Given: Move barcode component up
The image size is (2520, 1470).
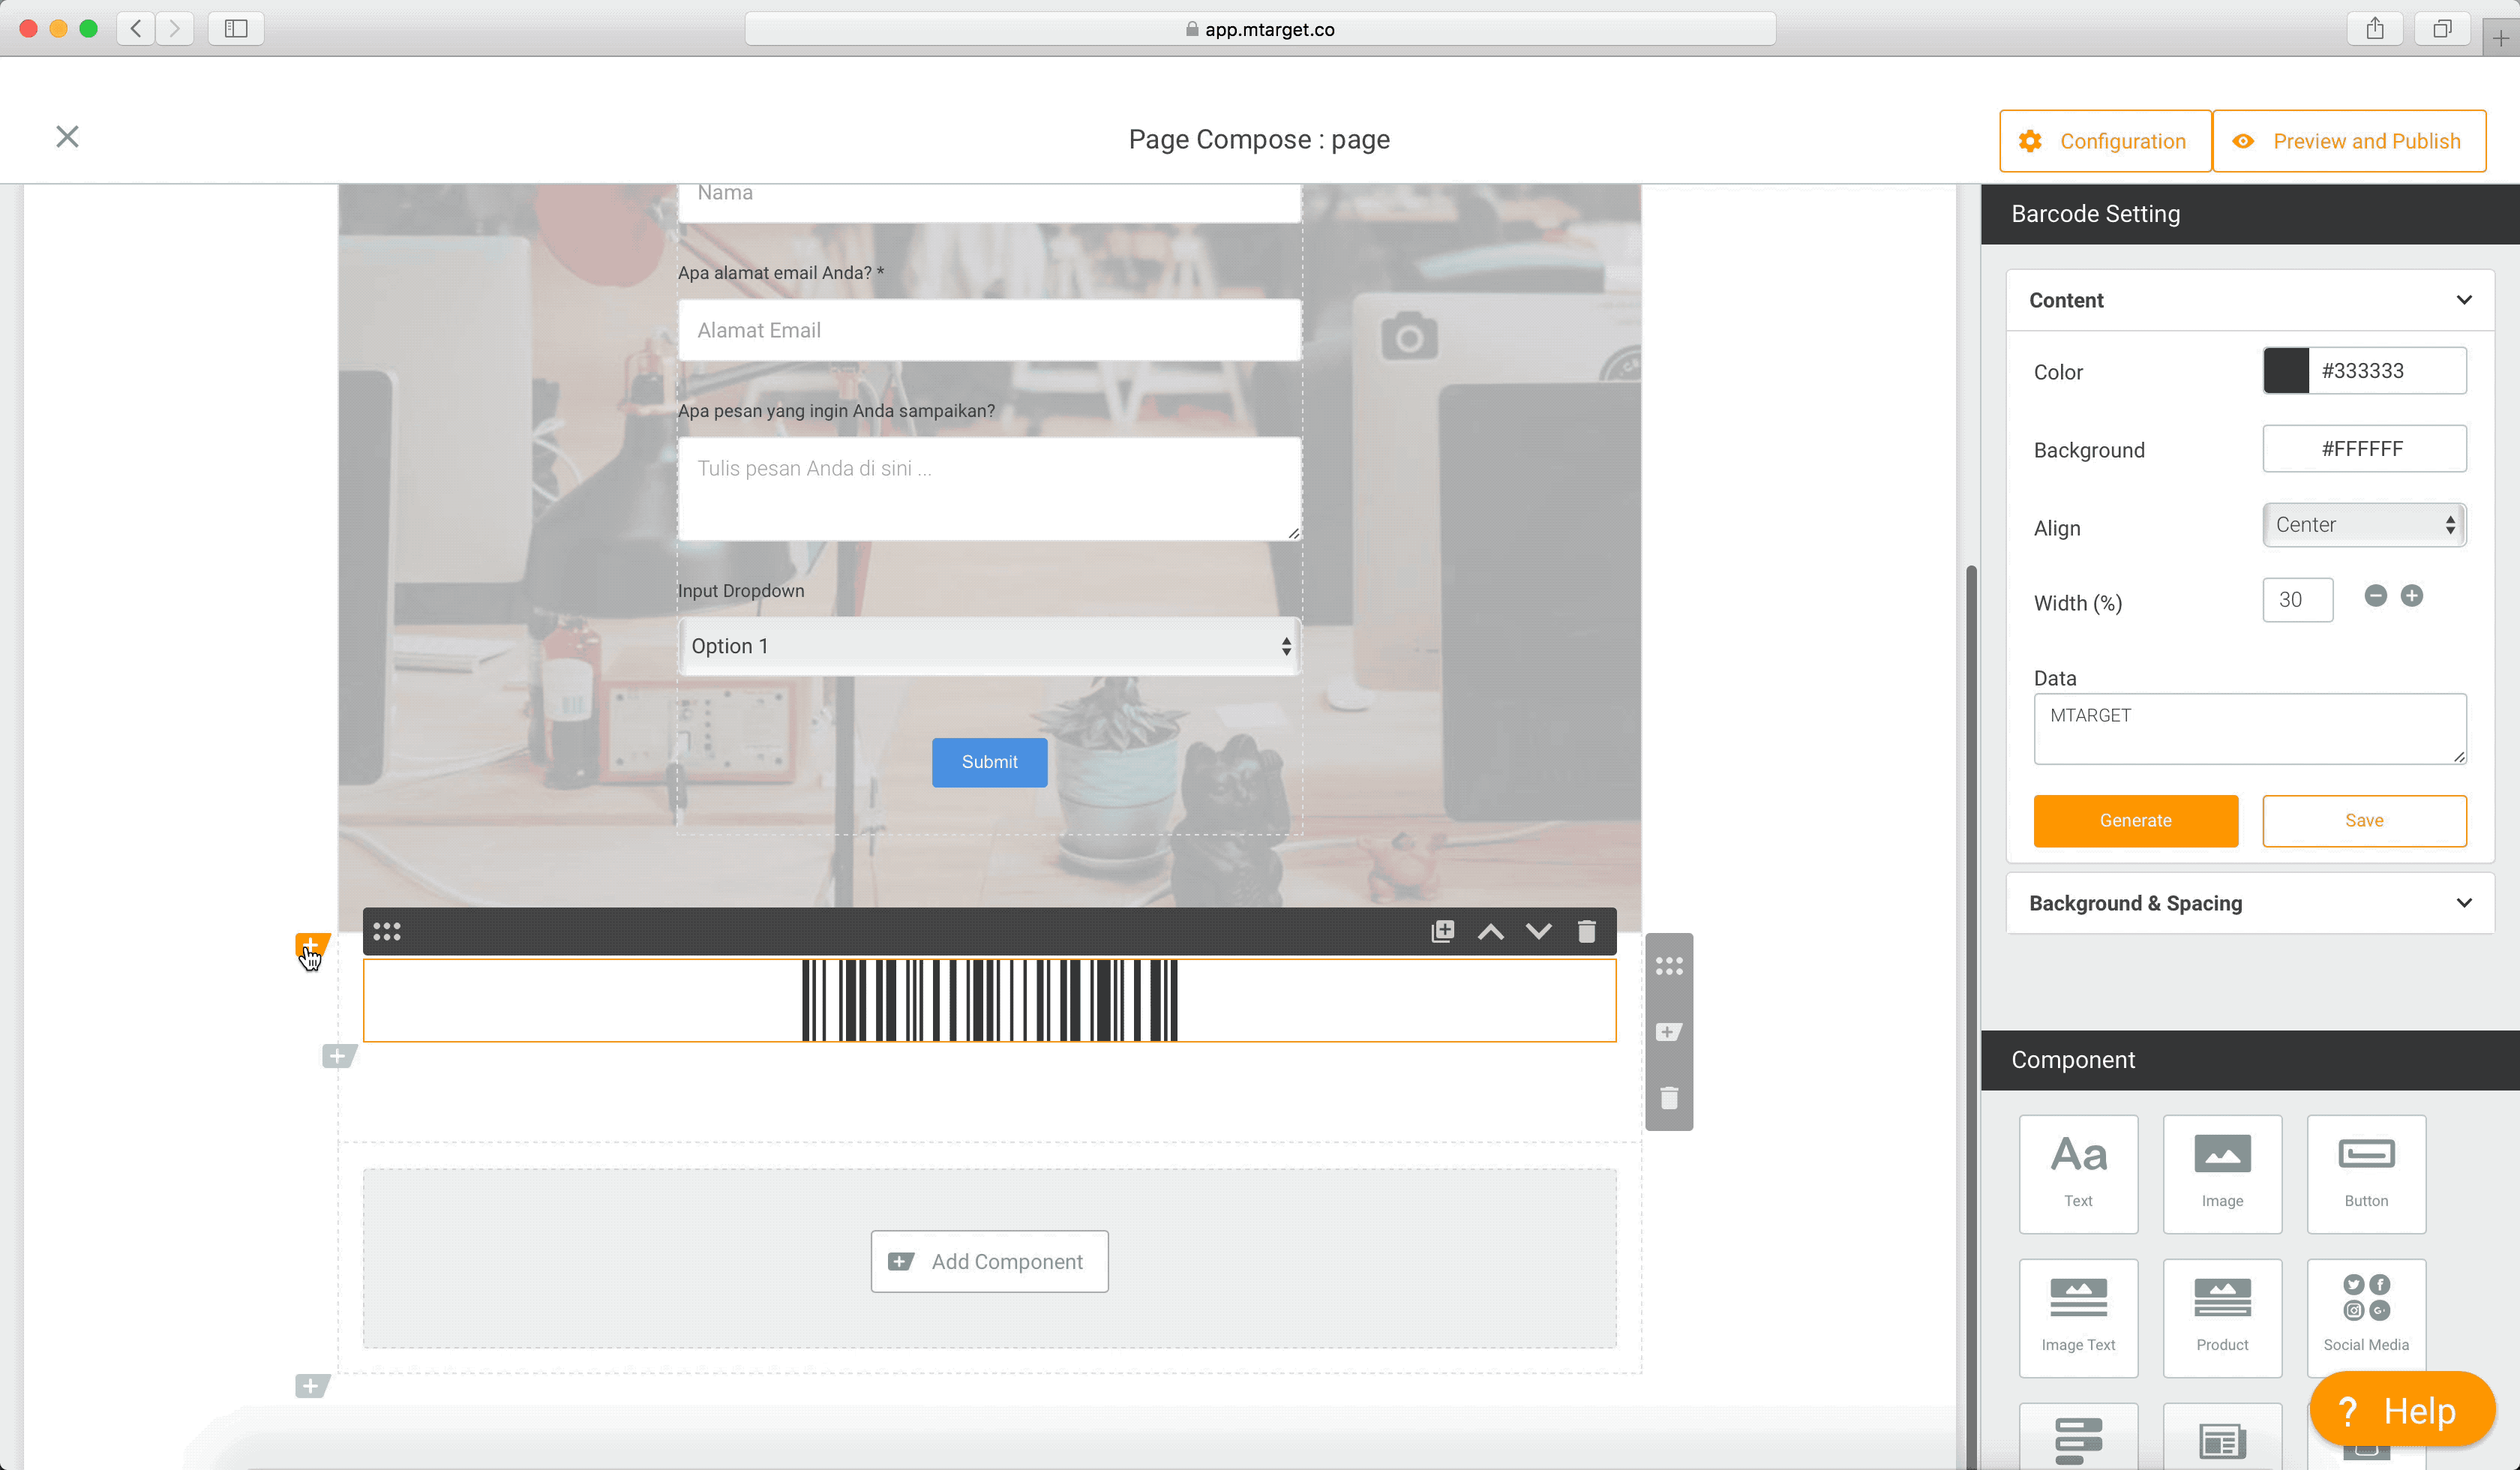Looking at the screenshot, I should 1490,931.
